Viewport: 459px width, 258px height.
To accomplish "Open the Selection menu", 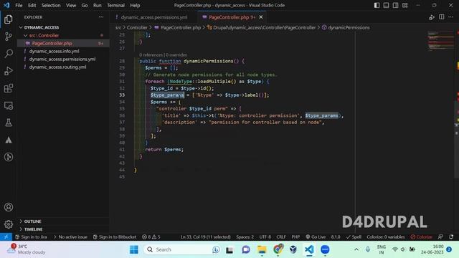I will click(51, 5).
